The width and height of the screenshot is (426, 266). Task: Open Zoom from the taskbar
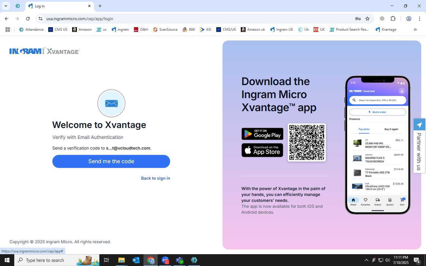(165, 260)
